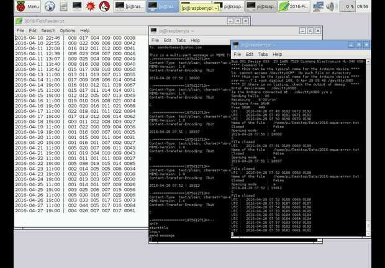Click the 2016-04-26 11:00 line in editor
Image resolution: width=385 pixels, height=268 pixels.
point(75,195)
